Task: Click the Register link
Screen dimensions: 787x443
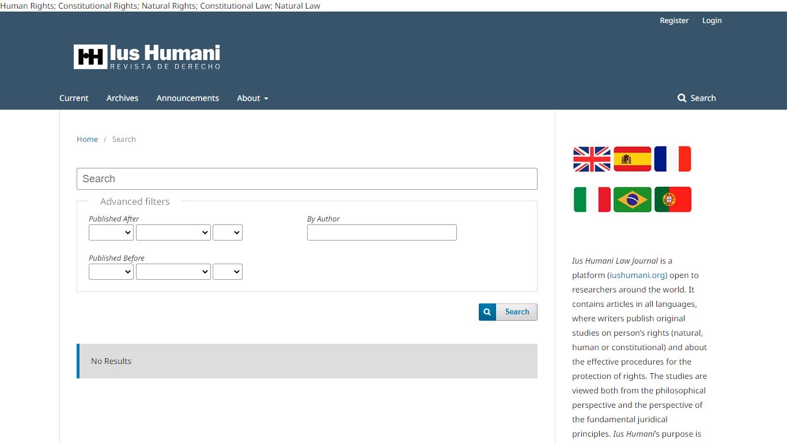Action: click(x=674, y=20)
